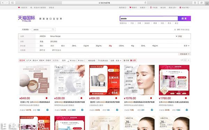Open the shipping location 杭州 dropdown
Screen dimensions: 209x130
tap(64, 60)
